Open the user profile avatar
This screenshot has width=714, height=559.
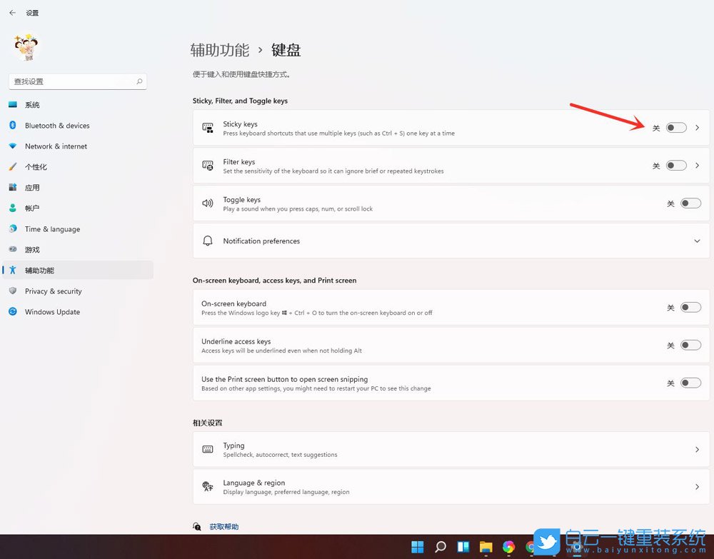27,47
